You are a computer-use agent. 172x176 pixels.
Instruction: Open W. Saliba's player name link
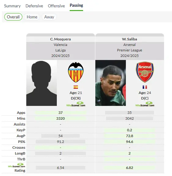pyautogui.click(x=130, y=39)
